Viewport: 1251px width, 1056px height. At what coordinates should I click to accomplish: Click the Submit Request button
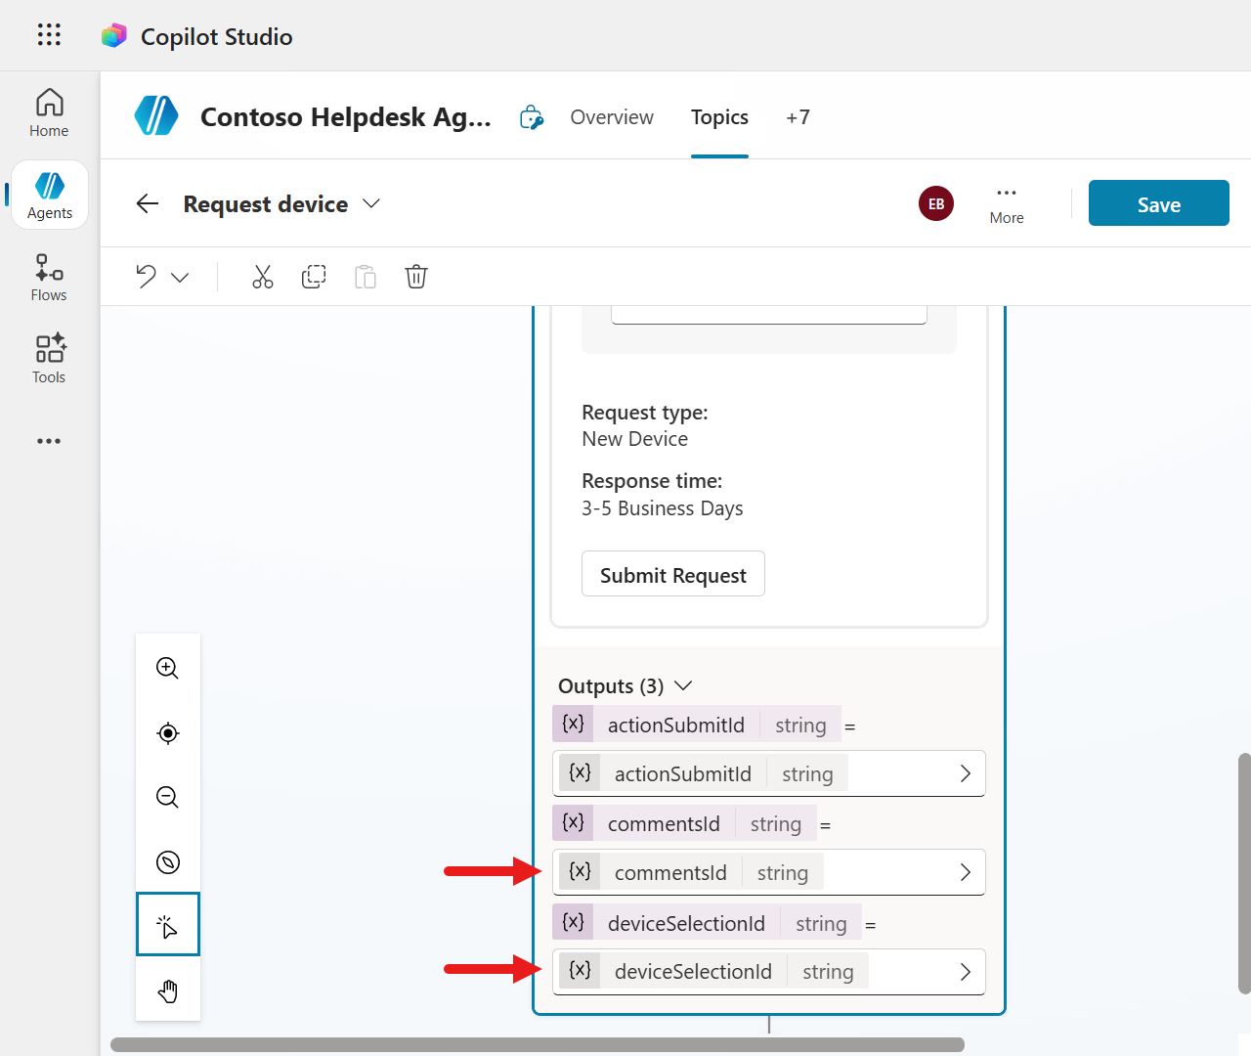click(672, 575)
